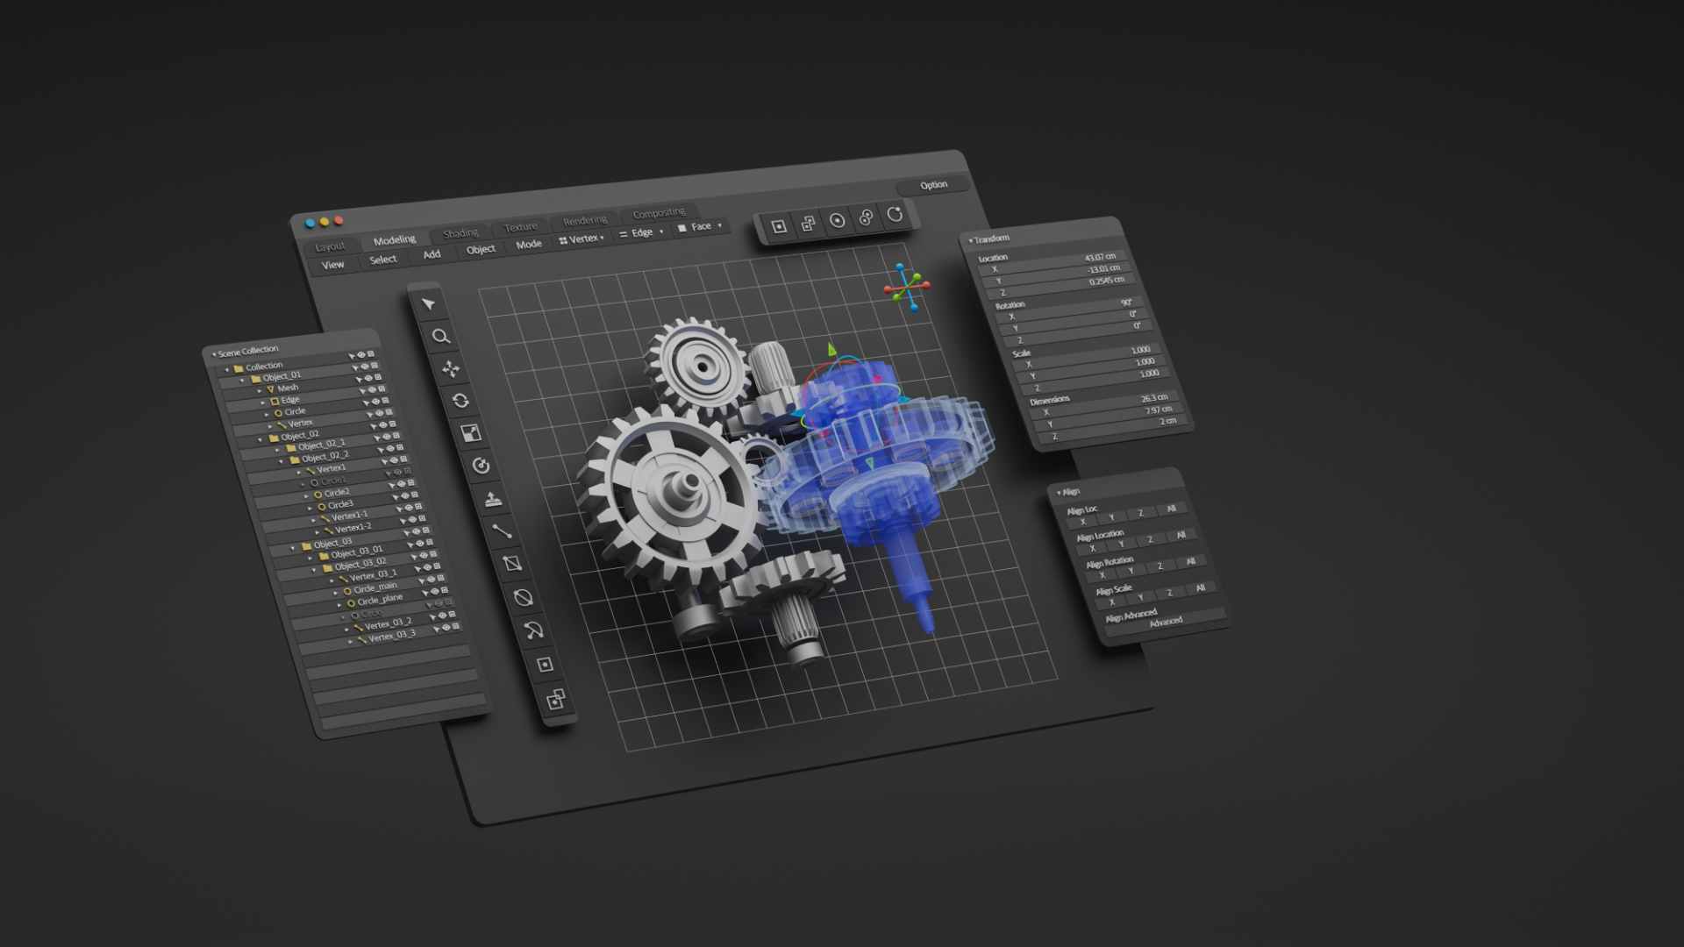Open the Compositing tab
Viewport: 1684px width, 947px height.
click(x=659, y=213)
